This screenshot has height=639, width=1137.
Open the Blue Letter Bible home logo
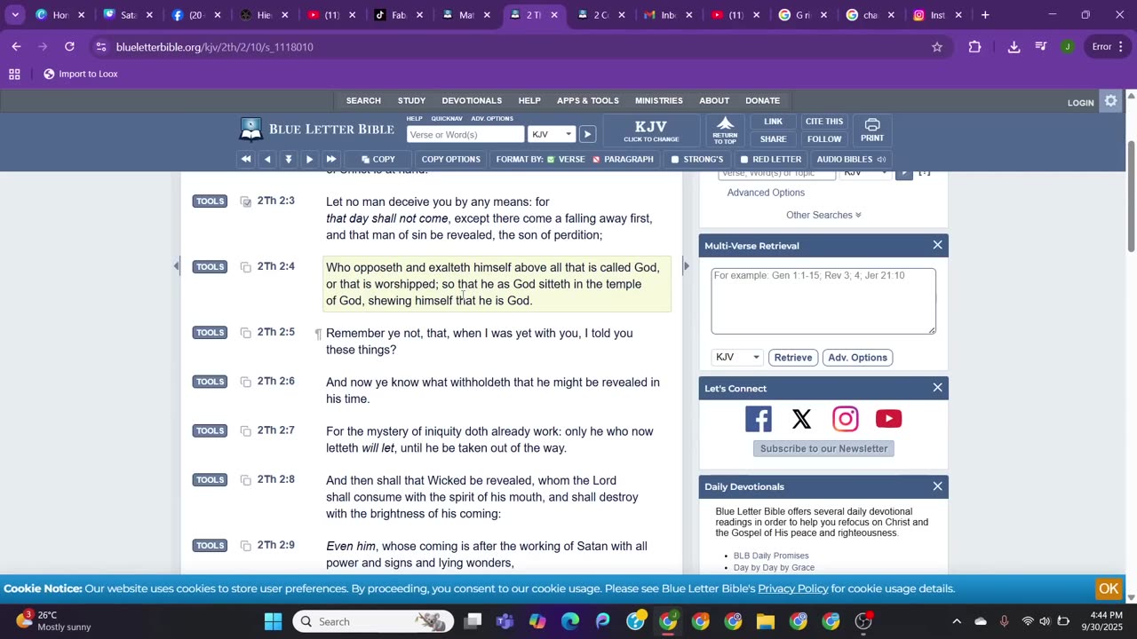click(x=316, y=130)
